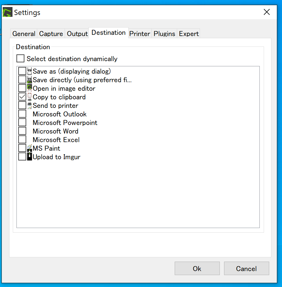
Task: Select the Microsoft Powerpoint list item text
Action: [65, 123]
